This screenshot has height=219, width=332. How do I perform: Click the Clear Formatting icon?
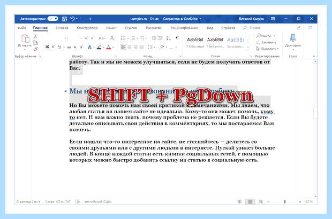click(112, 38)
